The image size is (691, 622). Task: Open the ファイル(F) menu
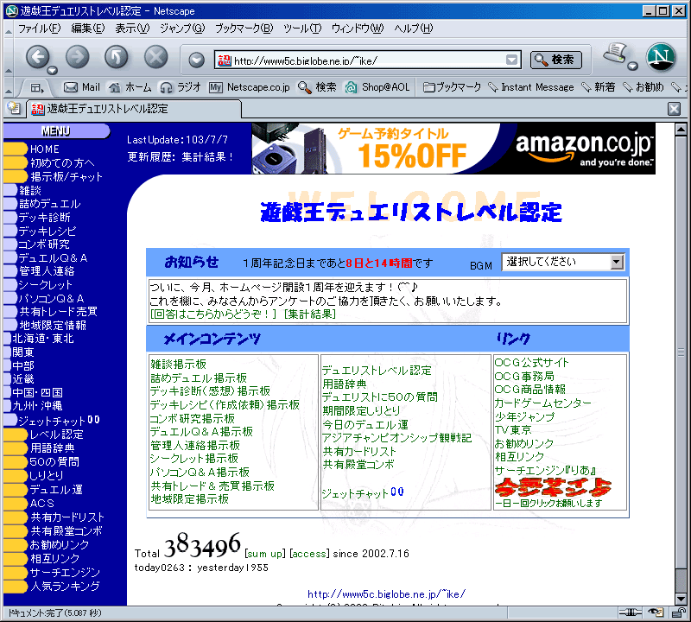(39, 29)
